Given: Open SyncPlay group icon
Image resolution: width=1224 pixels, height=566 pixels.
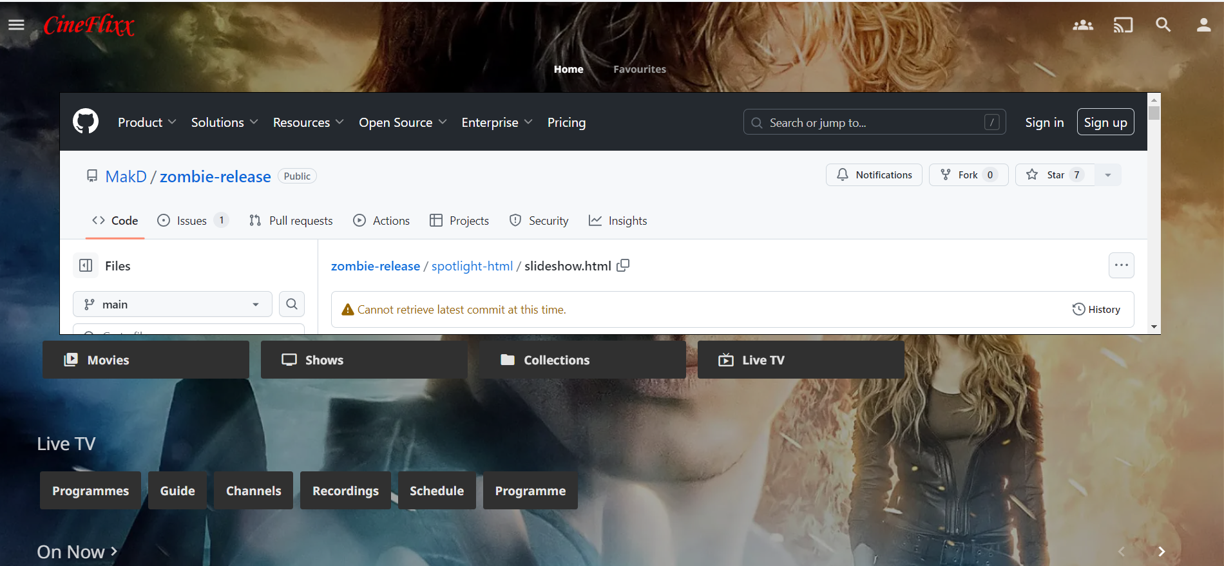Looking at the screenshot, I should [x=1083, y=25].
